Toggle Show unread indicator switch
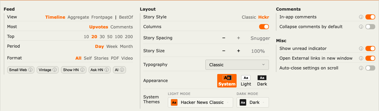This screenshot has width=379, height=111. (370, 48)
